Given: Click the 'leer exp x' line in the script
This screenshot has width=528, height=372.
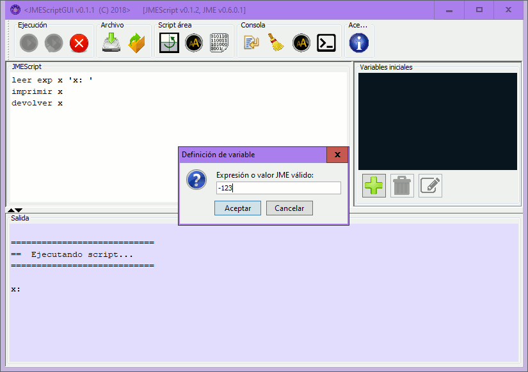Looking at the screenshot, I should (52, 80).
